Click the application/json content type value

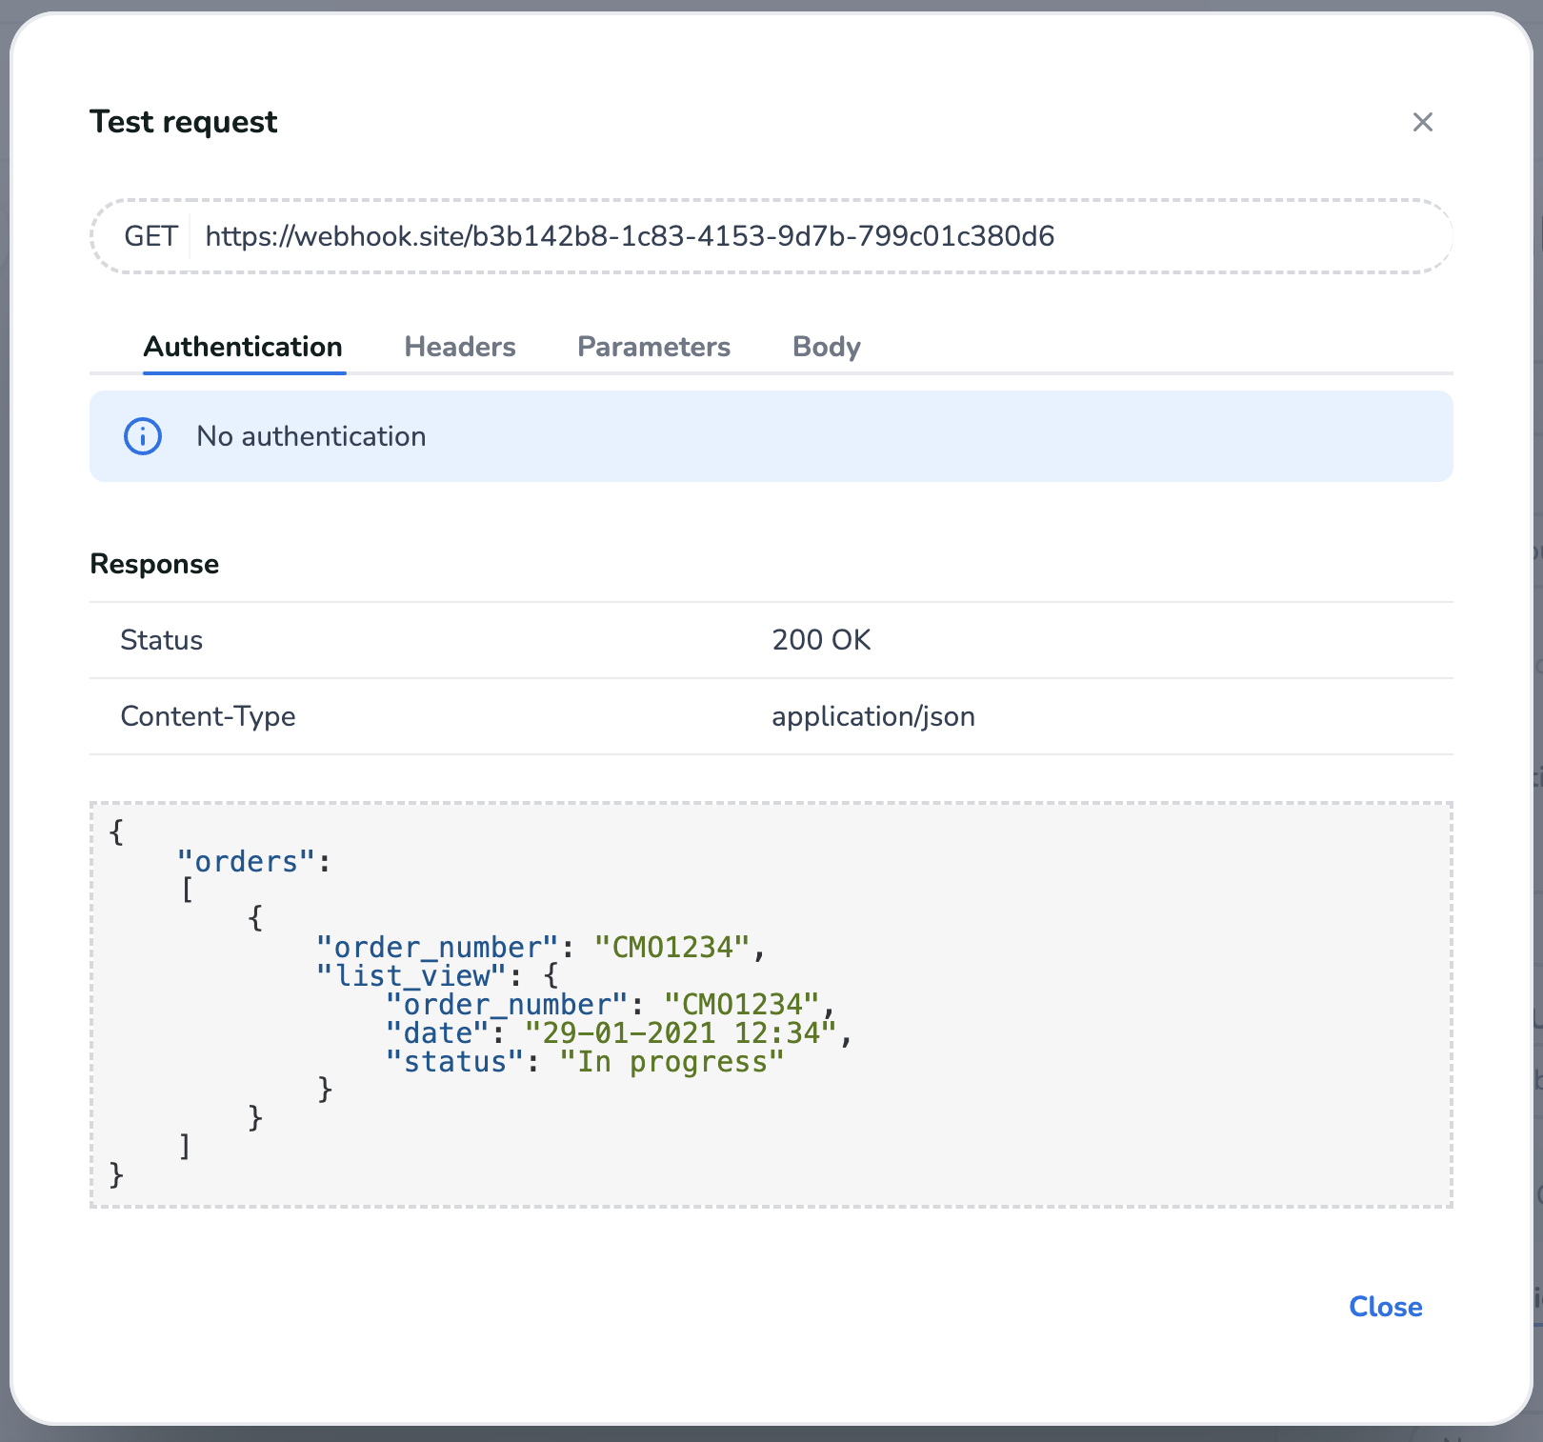pos(872,716)
